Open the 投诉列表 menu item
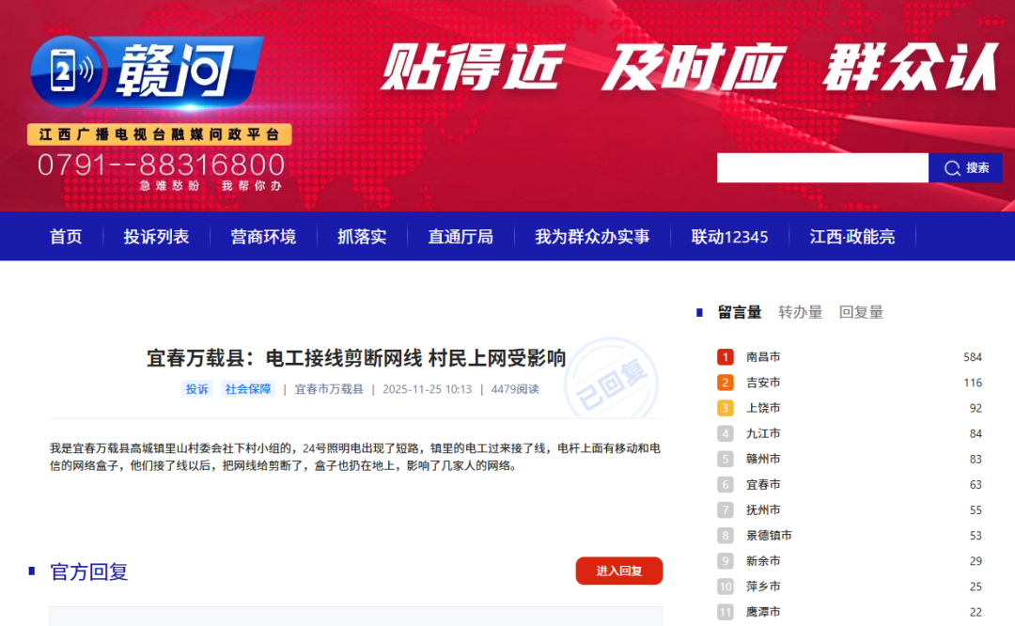 coord(156,236)
